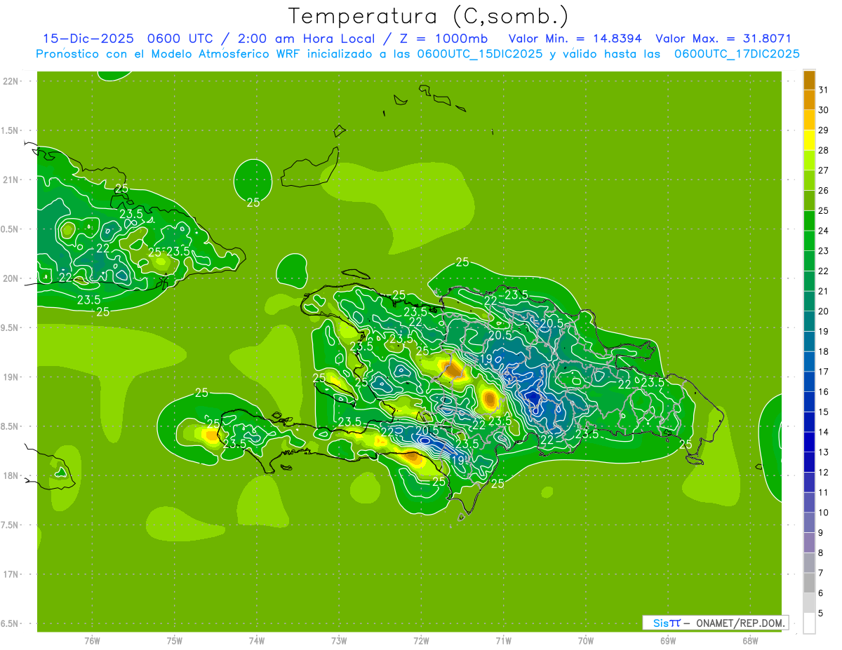842x650 pixels.
Task: Select the 'Valor Max. = 31.8071' readout
Action: click(x=723, y=39)
